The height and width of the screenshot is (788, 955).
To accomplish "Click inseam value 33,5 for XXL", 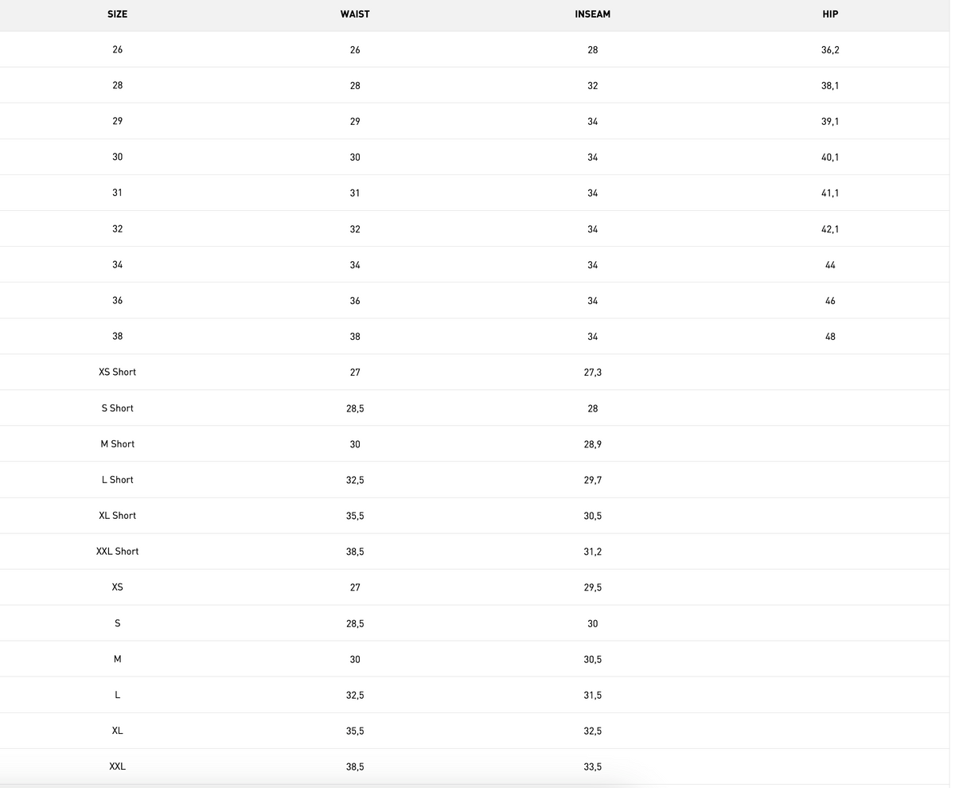I will pyautogui.click(x=592, y=767).
